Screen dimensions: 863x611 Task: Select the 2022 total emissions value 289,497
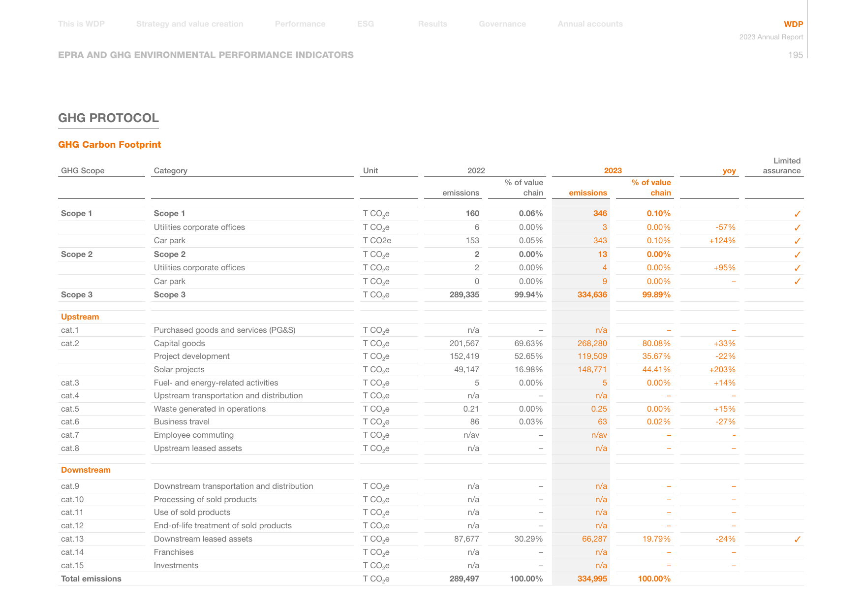(x=464, y=579)
